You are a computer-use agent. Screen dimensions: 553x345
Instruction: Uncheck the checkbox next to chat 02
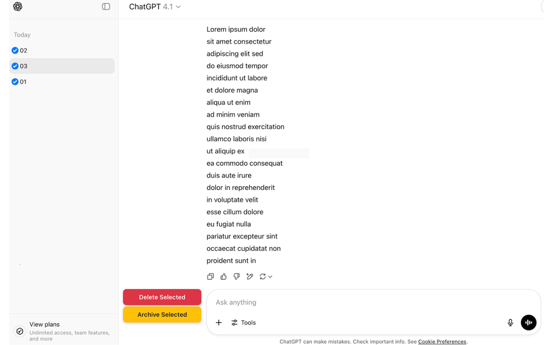point(15,50)
